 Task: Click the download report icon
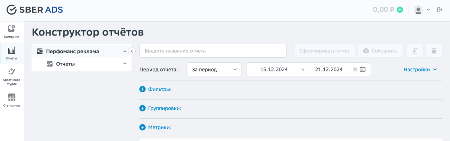(415, 50)
